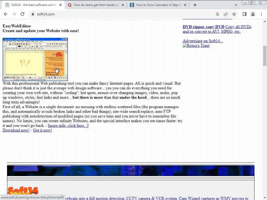Go back to the previous page
Screen dimensions: 267x200
tap(6, 14)
